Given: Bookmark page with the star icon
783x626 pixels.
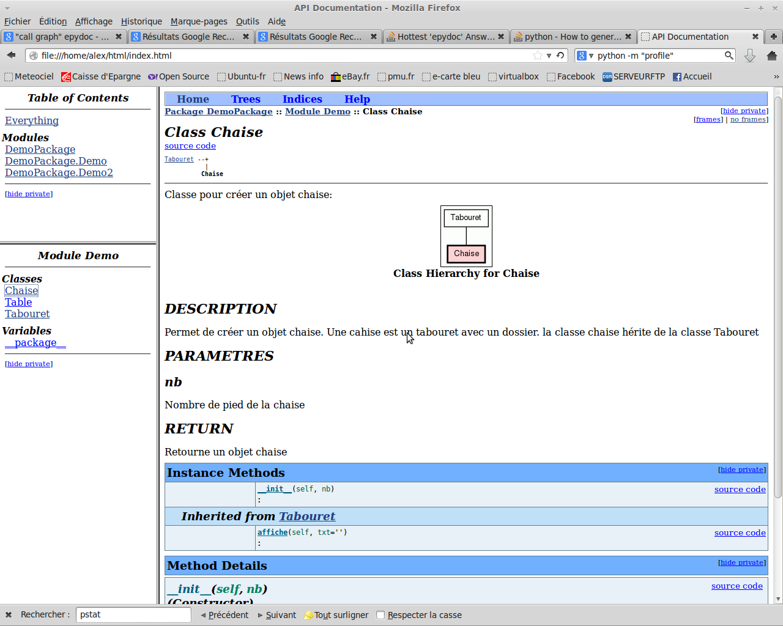Looking at the screenshot, I should click(x=538, y=56).
